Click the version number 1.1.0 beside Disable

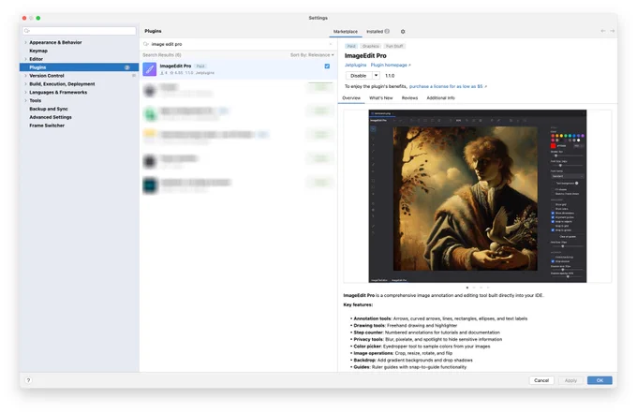point(390,76)
